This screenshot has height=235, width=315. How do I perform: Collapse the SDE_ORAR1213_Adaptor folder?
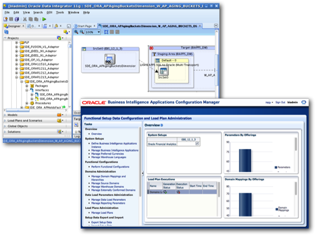(16, 77)
